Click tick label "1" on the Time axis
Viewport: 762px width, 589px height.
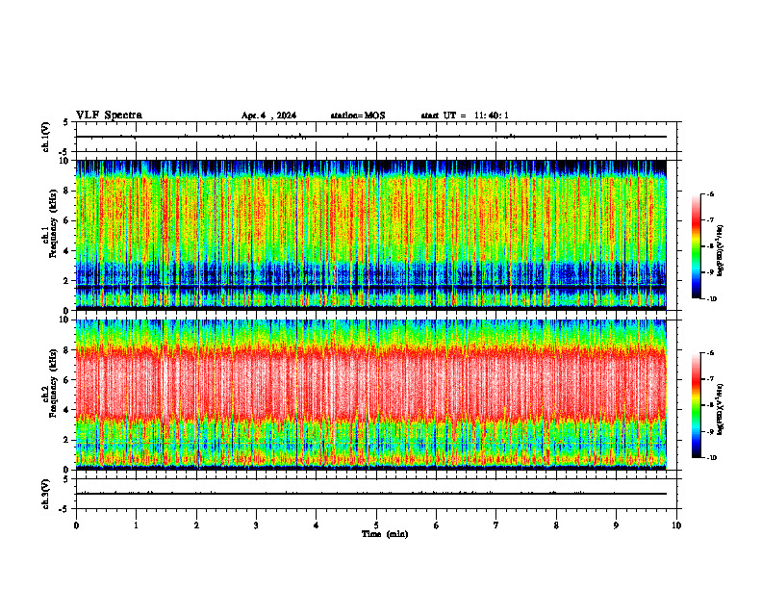136,525
